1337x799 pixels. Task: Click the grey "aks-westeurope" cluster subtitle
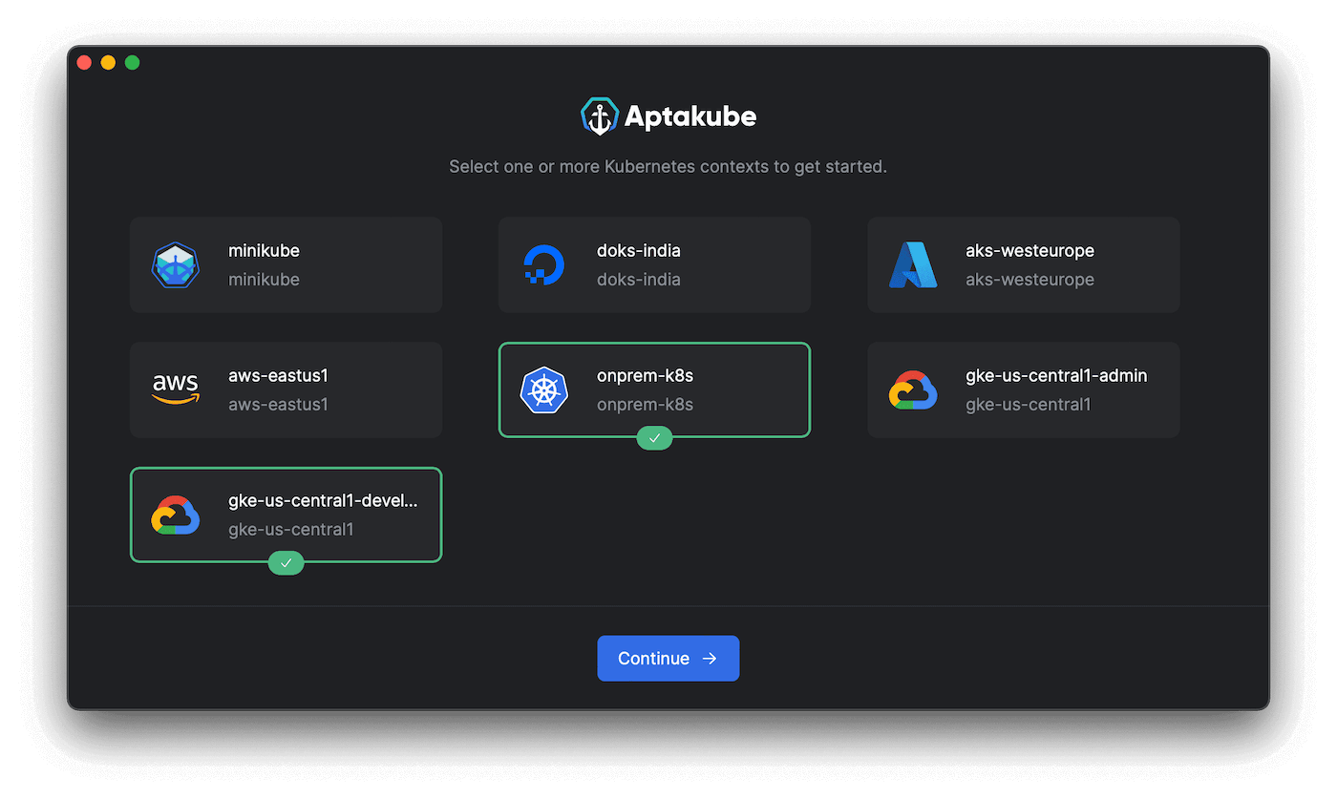click(x=1029, y=280)
